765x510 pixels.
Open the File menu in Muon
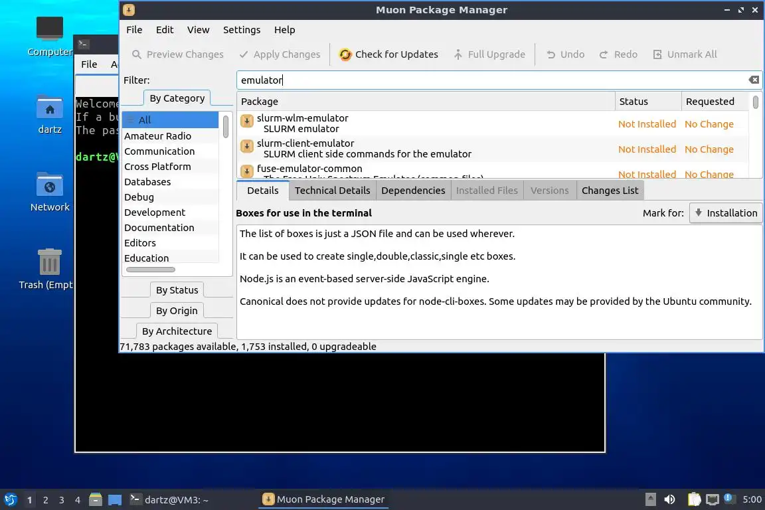point(134,30)
